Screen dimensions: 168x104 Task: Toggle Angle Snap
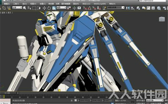(90, 8)
